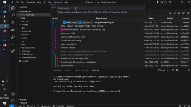This screenshot has height=107, width=191.
Task: Open Git Graph terminal icon
Action: [174, 13]
